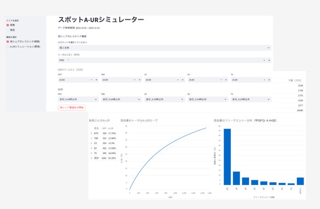The width and height of the screenshot is (320, 209).
Task: Decrease EX GRP per-cost with minus button
Action: tap(221, 80)
